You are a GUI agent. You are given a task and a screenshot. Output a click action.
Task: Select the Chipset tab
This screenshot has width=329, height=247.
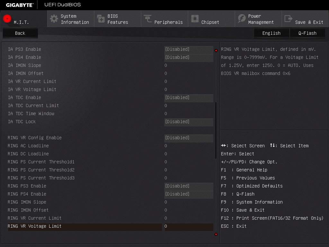click(x=211, y=19)
